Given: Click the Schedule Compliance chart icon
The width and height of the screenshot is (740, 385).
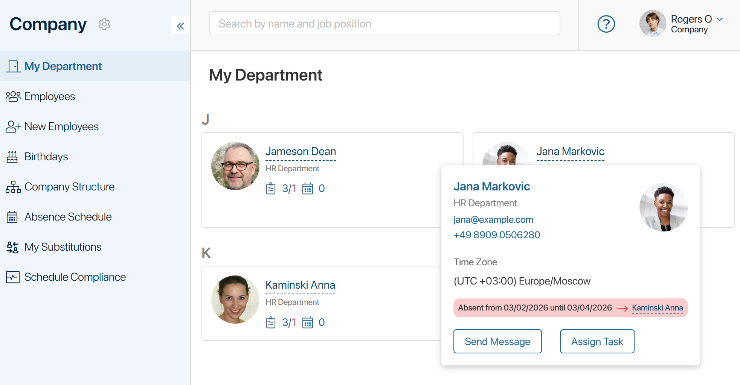Looking at the screenshot, I should (x=13, y=277).
